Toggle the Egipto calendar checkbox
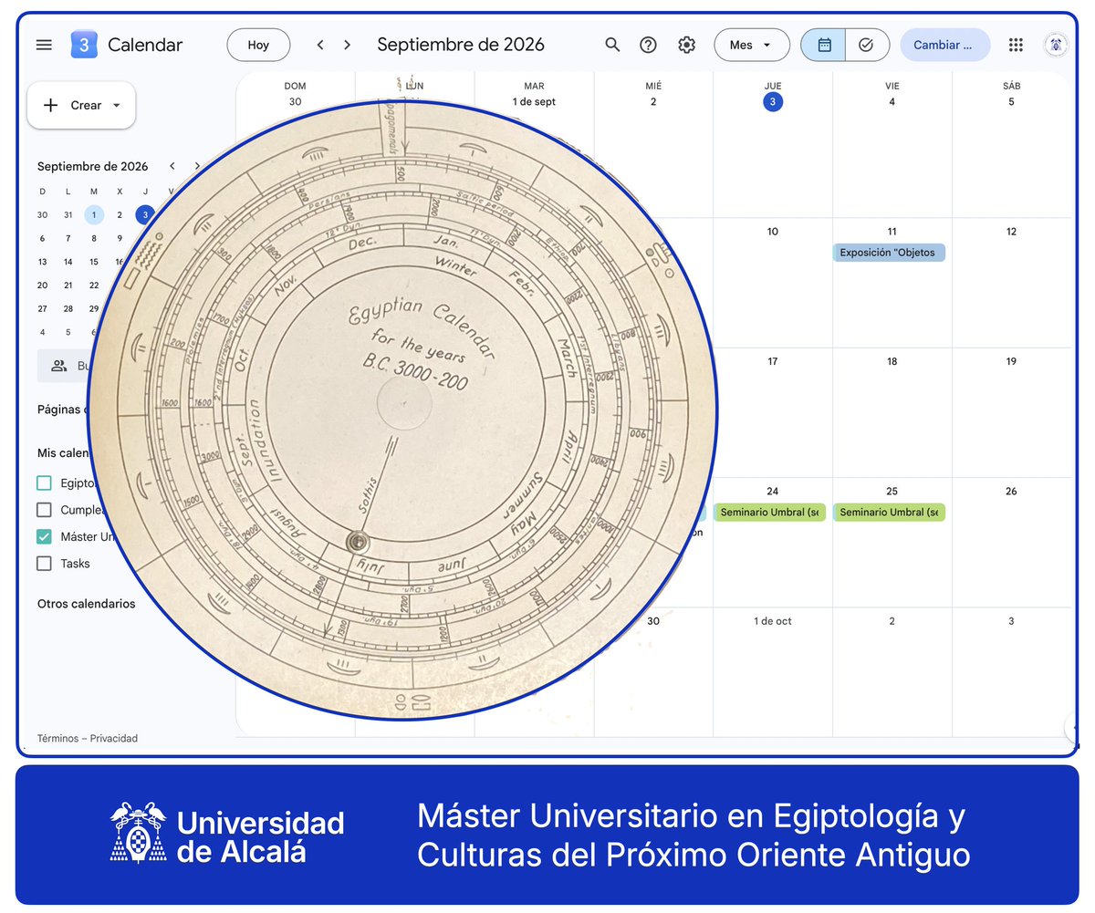1095x913 pixels. point(44,483)
